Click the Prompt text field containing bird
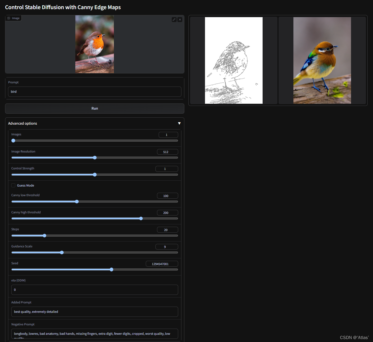 pyautogui.click(x=95, y=92)
